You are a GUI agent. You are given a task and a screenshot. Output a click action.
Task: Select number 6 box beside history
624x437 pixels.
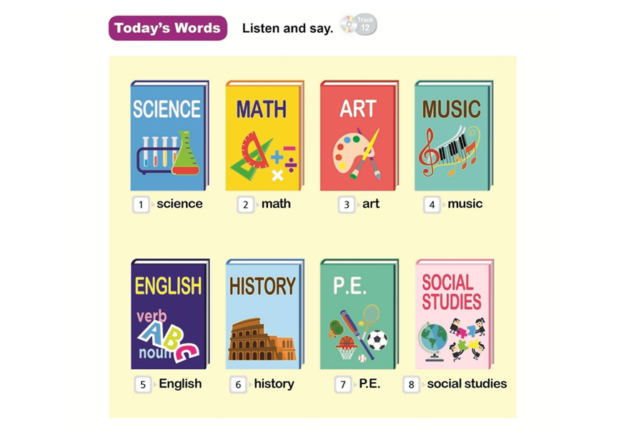coord(238,385)
